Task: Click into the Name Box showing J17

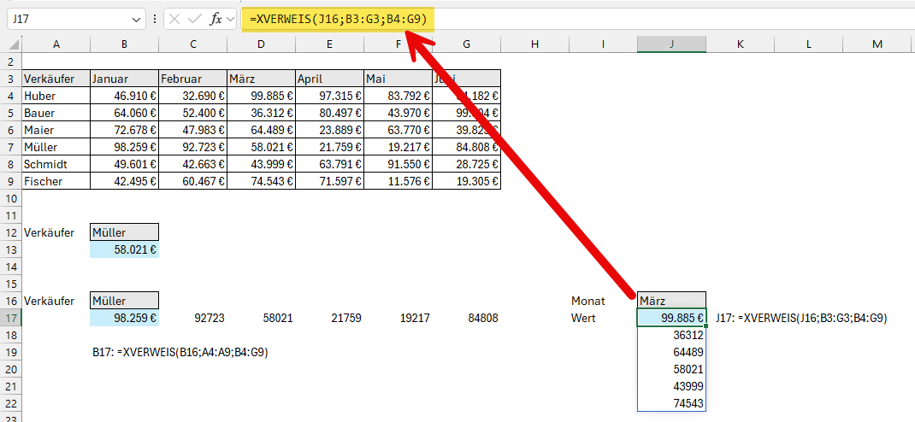Action: 68,19
